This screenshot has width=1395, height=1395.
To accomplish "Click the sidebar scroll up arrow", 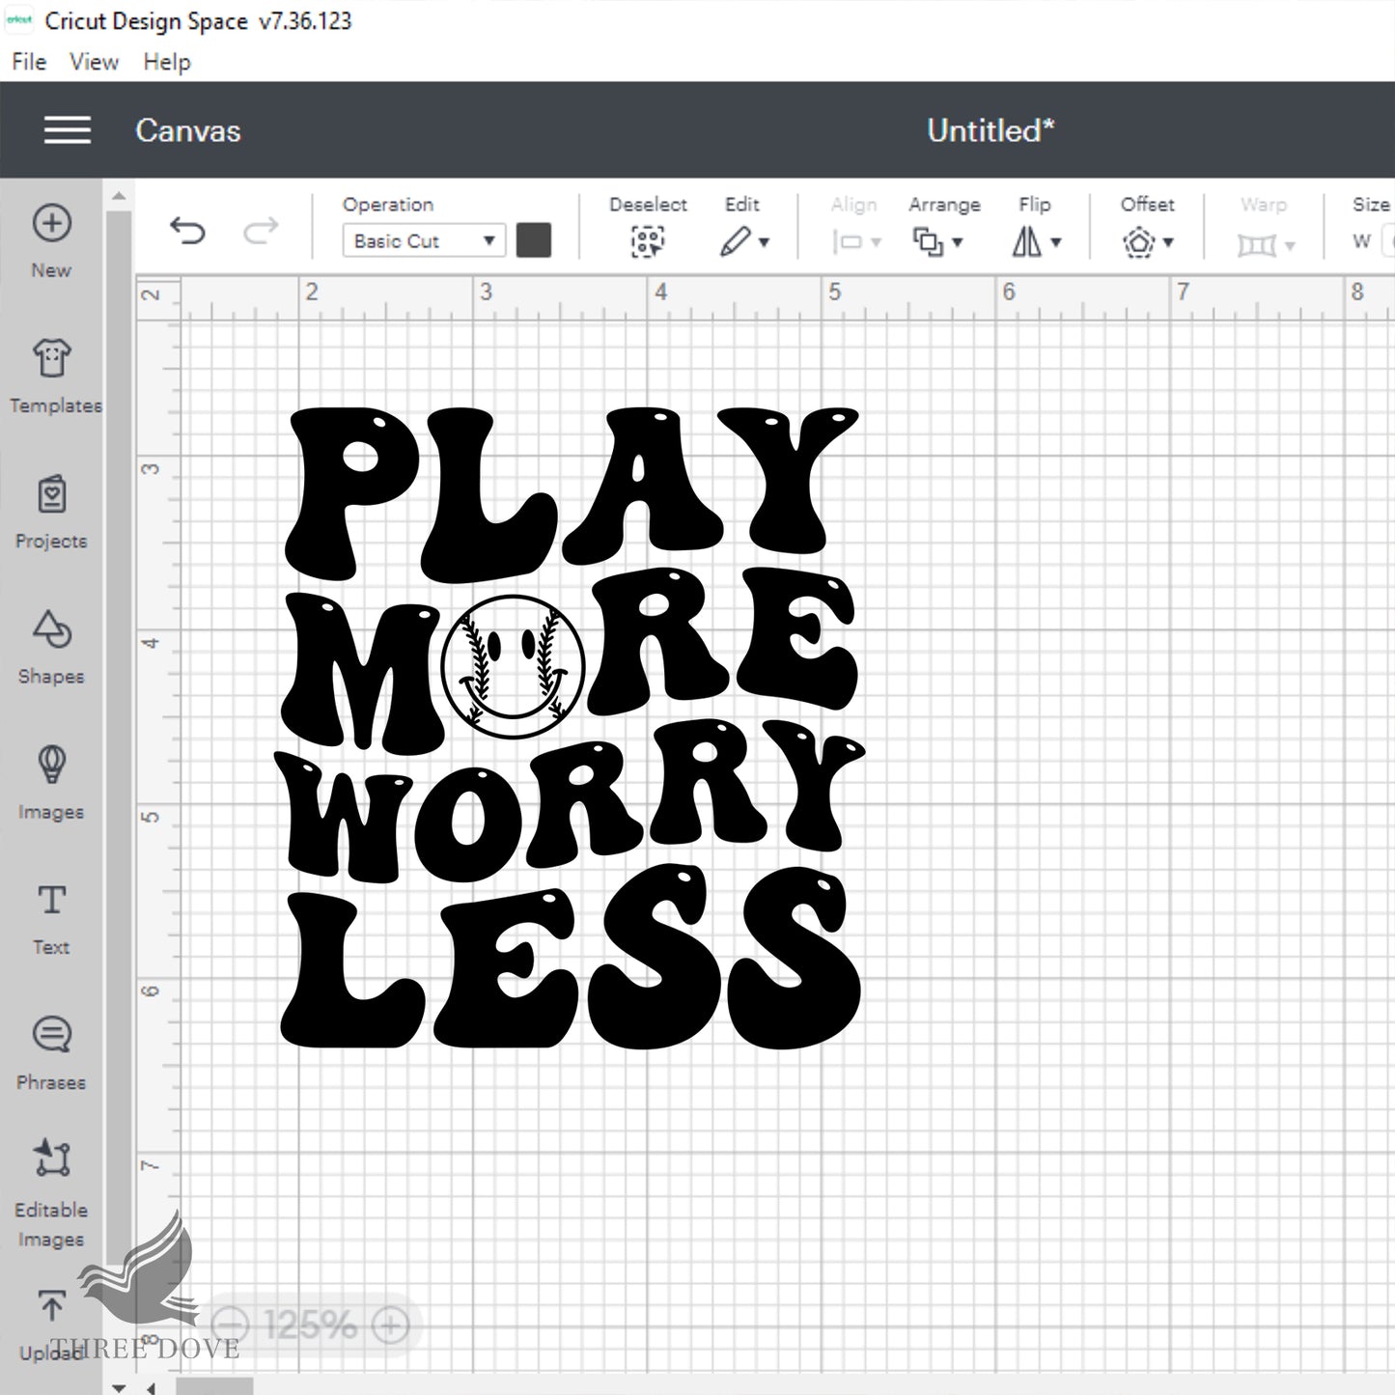I will coord(118,196).
